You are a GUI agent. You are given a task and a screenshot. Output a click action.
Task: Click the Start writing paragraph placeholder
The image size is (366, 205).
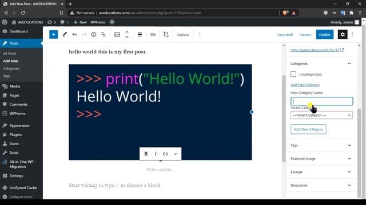click(115, 185)
